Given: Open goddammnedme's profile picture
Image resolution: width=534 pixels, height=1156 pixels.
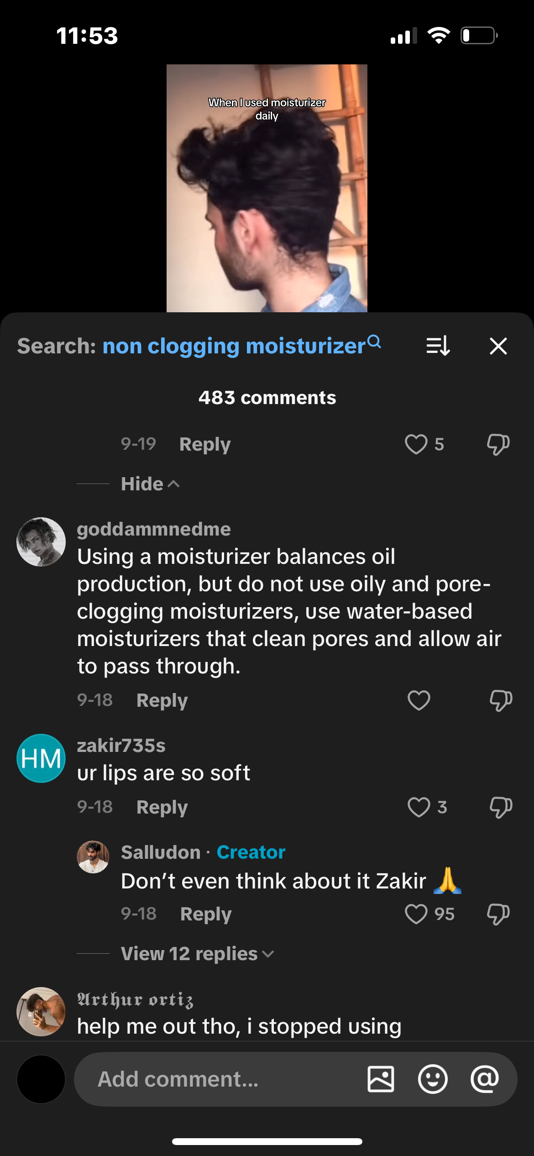Looking at the screenshot, I should pyautogui.click(x=41, y=542).
